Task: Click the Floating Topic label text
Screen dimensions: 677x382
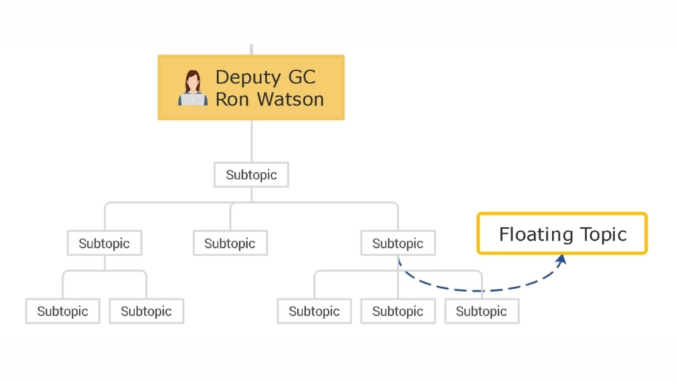Action: 562,234
